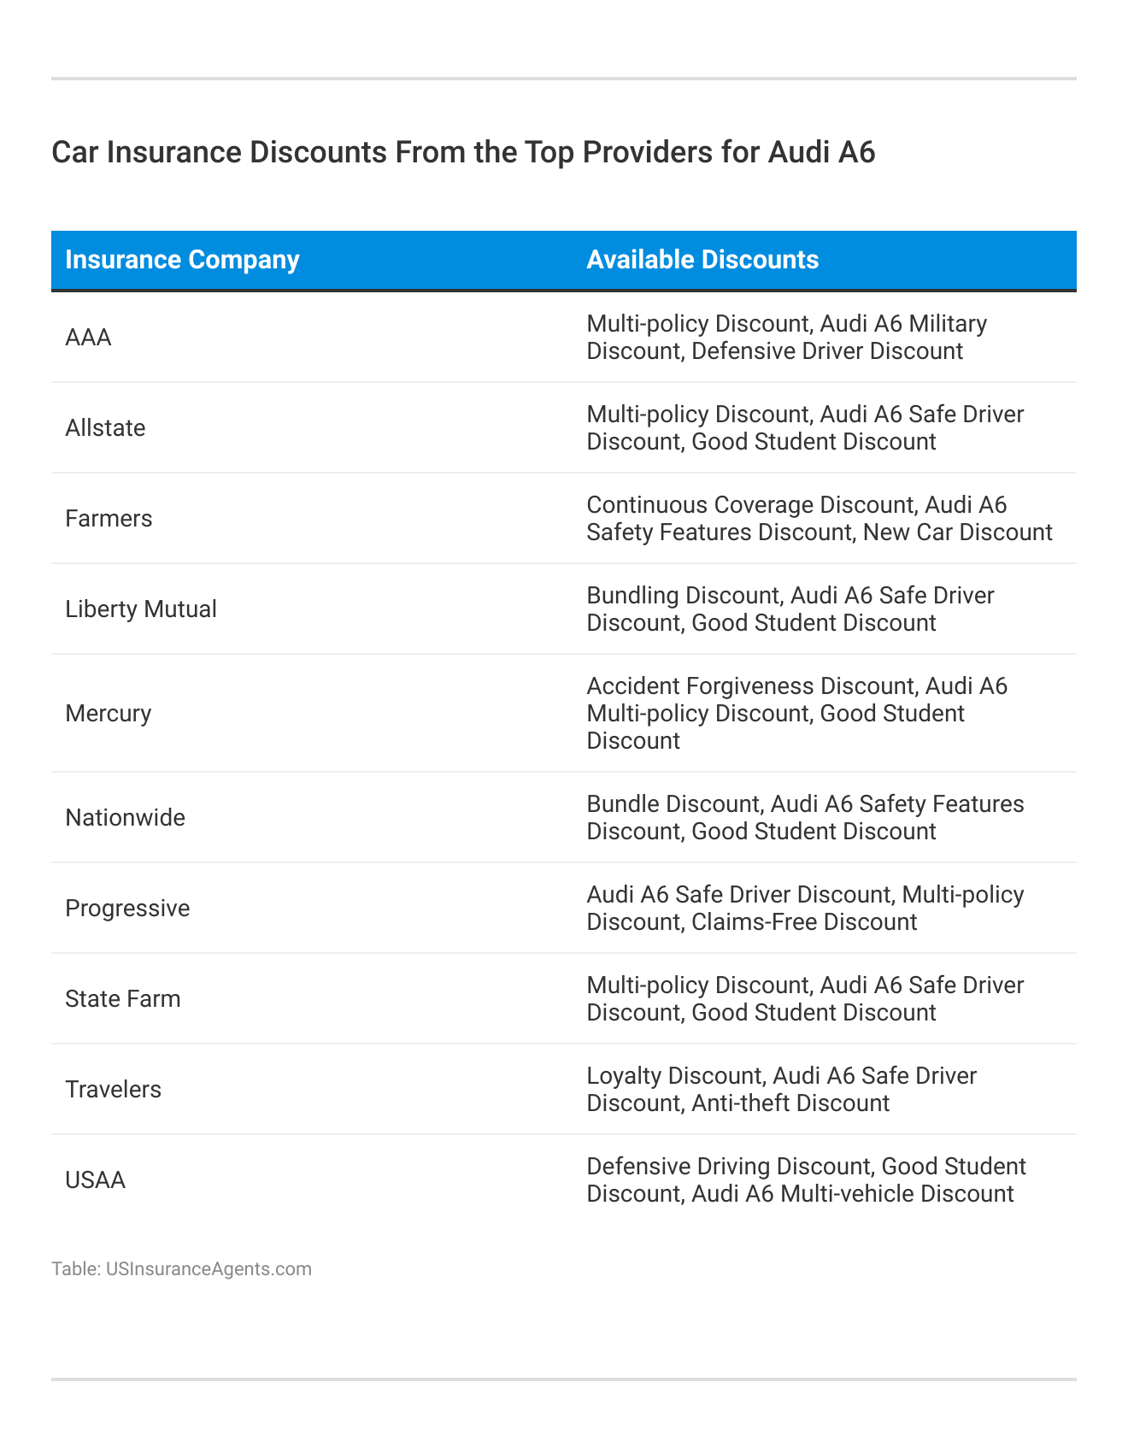1128x1441 pixels.
Task: Click Travelers' Loyalty and Anti-theft discounts text
Action: (781, 1090)
